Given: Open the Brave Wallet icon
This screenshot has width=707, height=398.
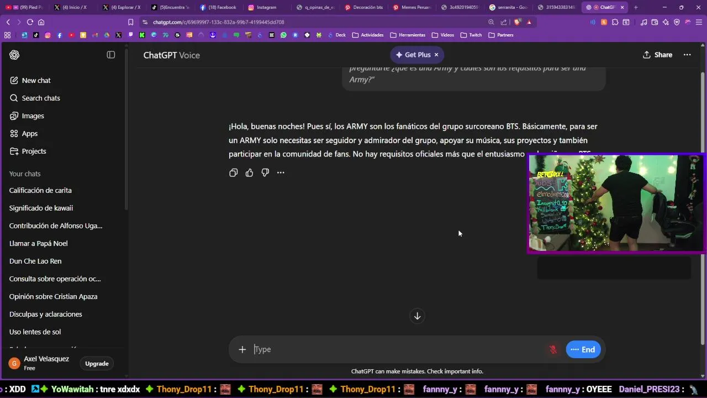Looking at the screenshot, I should [655, 22].
